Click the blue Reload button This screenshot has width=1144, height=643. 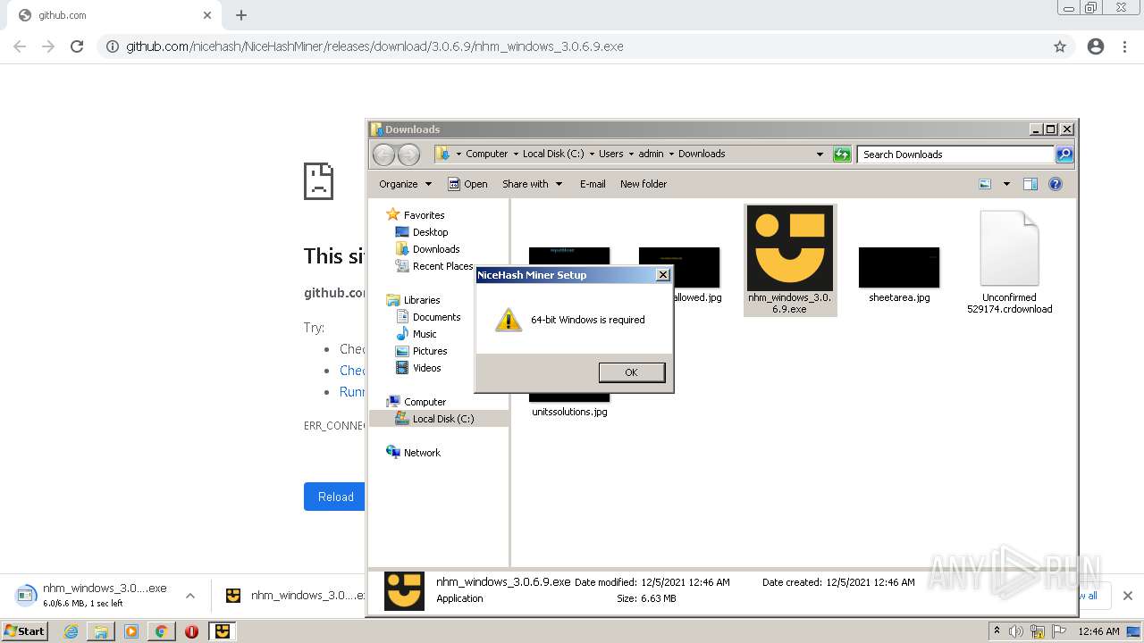[x=335, y=497]
